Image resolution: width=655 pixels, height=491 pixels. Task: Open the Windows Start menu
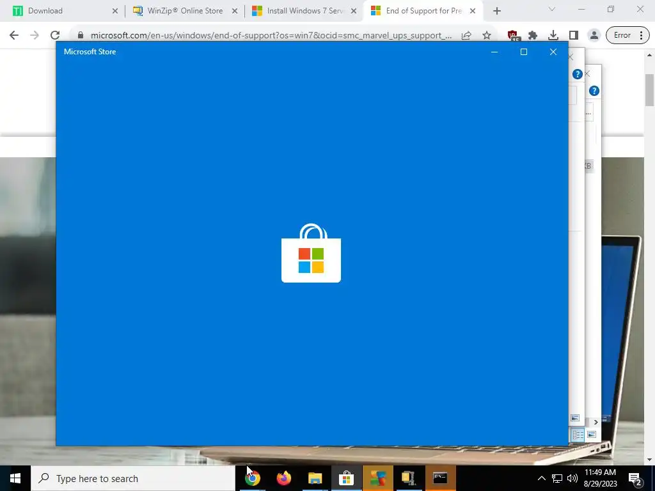click(x=15, y=478)
